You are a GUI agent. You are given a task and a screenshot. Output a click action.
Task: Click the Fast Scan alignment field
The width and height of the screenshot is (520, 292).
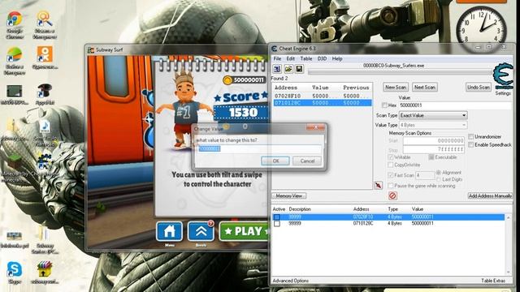pos(425,175)
